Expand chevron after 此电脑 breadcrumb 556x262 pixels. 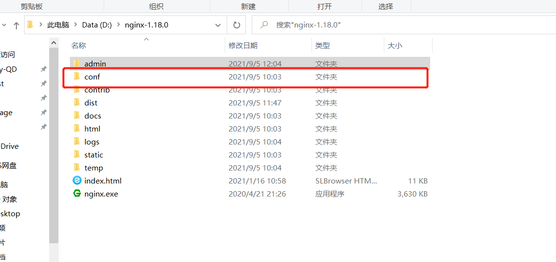tap(76, 25)
